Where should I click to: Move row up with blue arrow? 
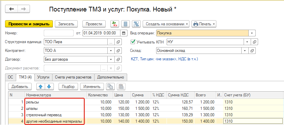(41, 87)
